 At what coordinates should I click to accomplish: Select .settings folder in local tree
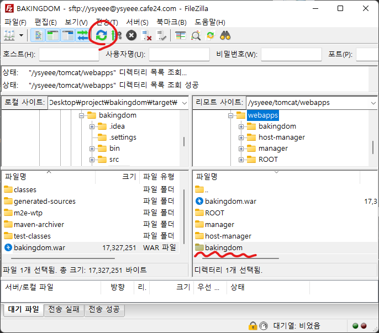pos(123,138)
